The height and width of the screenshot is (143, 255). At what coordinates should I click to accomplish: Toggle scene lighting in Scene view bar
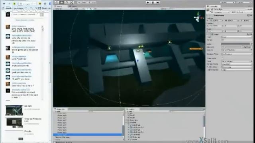point(88,9)
